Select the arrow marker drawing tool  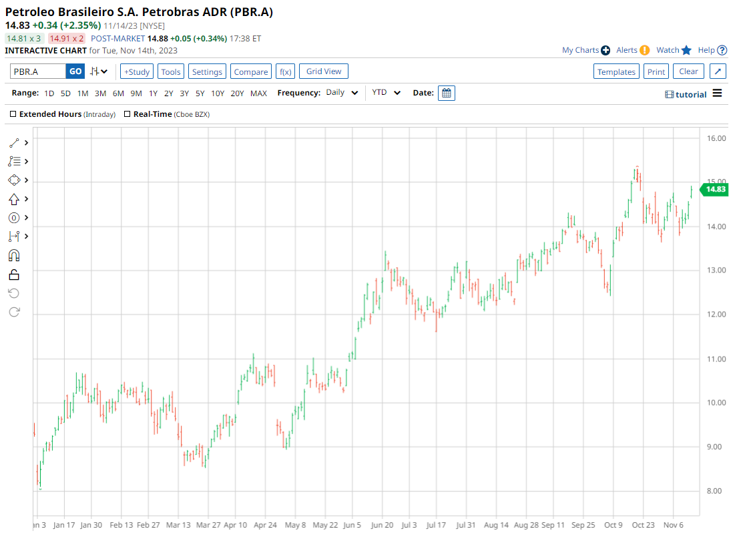(14, 199)
